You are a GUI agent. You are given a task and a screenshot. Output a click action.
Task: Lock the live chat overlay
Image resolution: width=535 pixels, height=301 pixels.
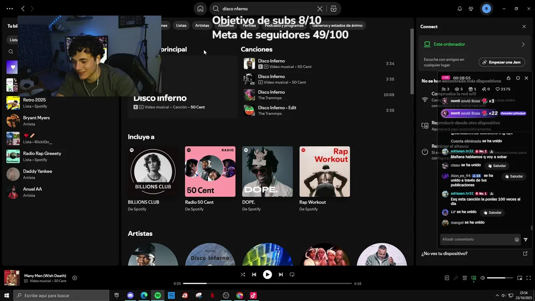click(x=508, y=78)
